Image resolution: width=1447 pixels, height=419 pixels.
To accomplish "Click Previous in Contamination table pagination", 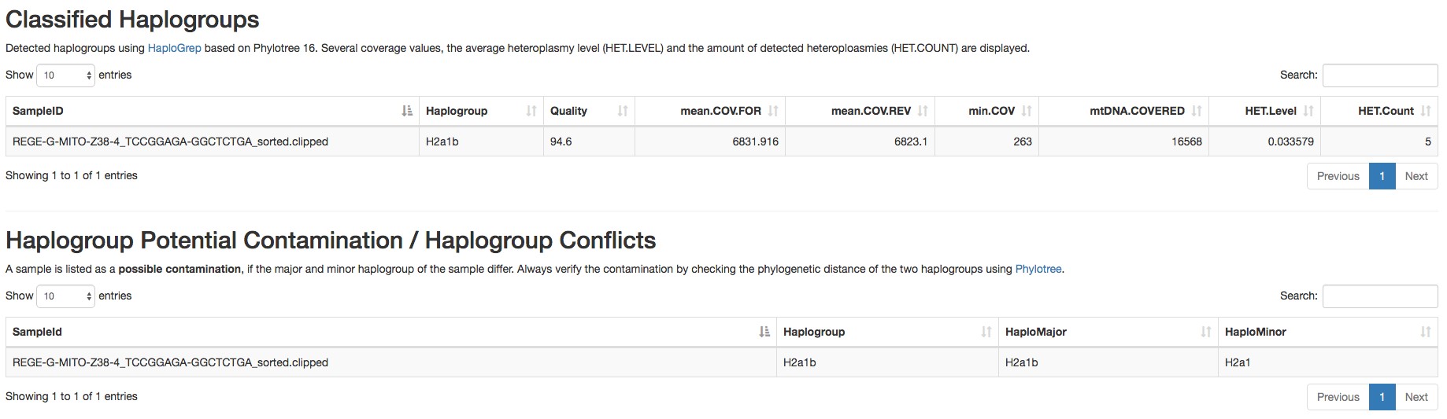I will 1338,397.
